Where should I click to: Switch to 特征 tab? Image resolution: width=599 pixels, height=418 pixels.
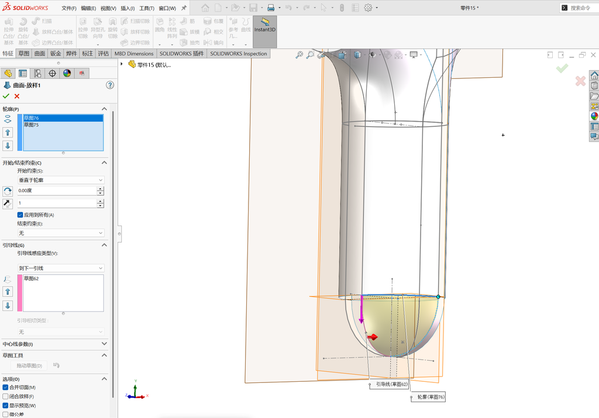(x=8, y=53)
